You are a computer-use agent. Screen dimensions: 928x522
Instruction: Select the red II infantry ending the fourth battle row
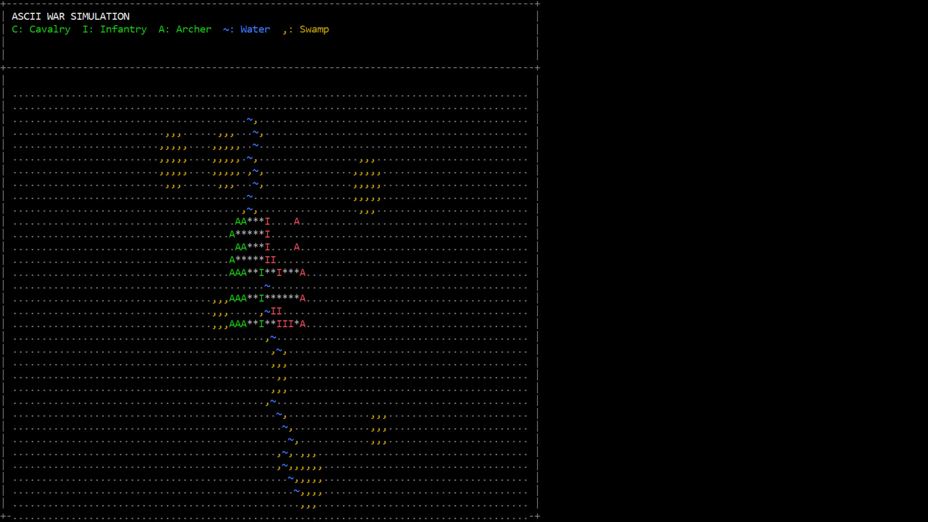coord(270,260)
